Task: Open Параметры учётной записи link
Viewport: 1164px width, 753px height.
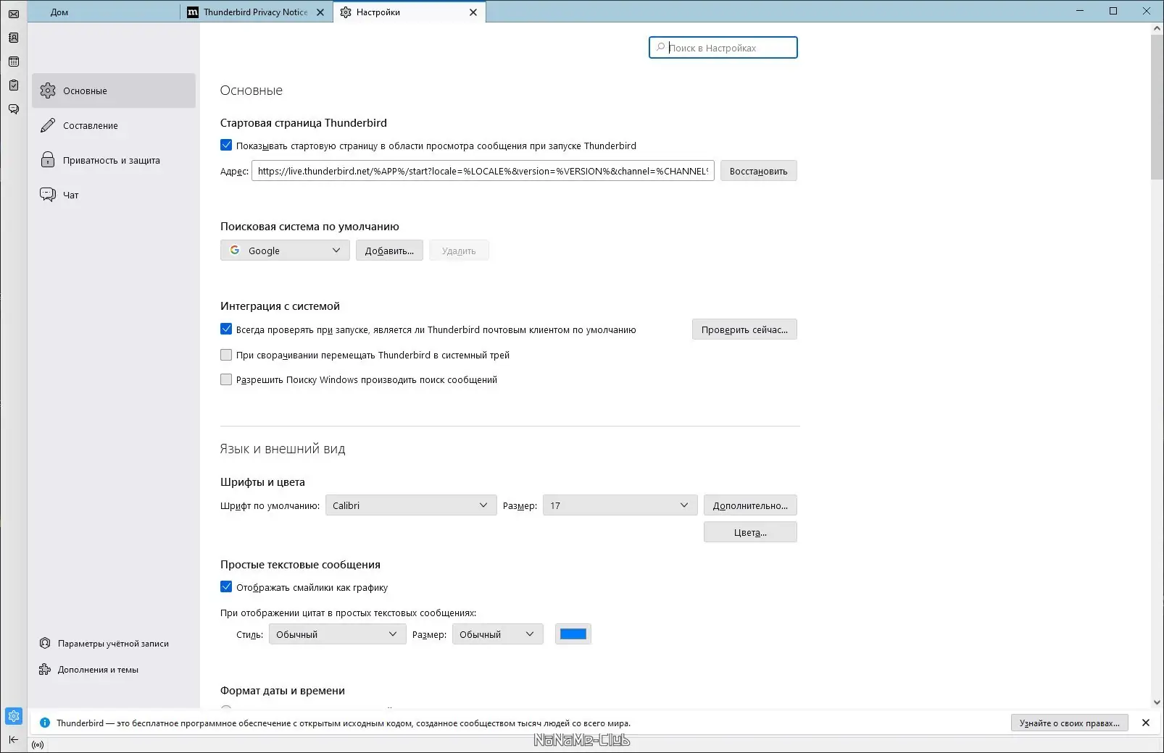Action: pos(113,643)
